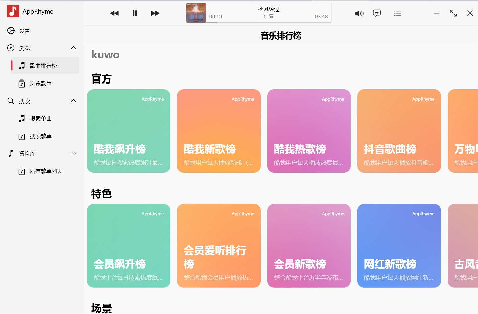Minimize the AppRhyme window
The image size is (478, 314).
pos(437,13)
